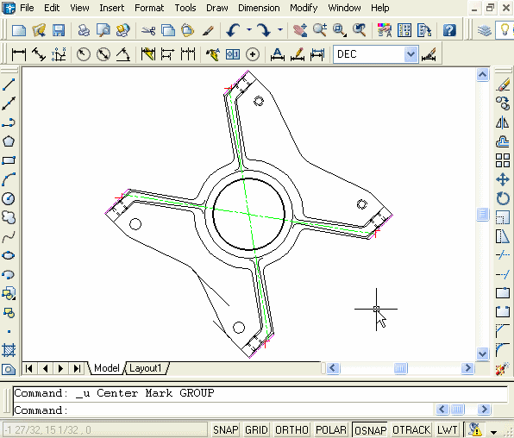This screenshot has width=514, height=438.
Task: Select the Linear Dimension tool
Action: (x=19, y=54)
